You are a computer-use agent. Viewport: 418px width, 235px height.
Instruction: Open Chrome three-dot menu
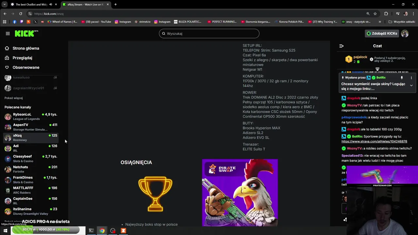point(413,14)
